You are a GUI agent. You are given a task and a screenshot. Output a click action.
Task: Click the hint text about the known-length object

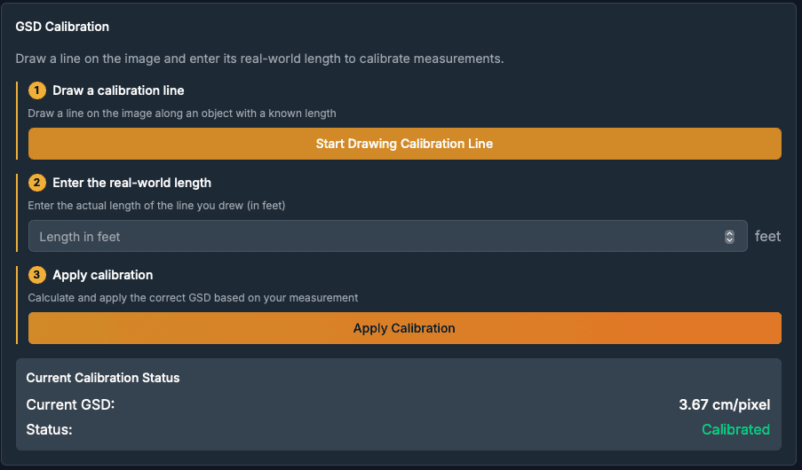[182, 114]
